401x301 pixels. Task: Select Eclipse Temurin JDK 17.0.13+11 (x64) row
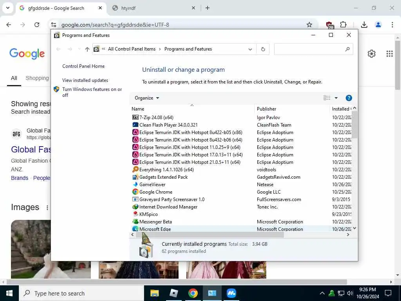[x=242, y=154]
